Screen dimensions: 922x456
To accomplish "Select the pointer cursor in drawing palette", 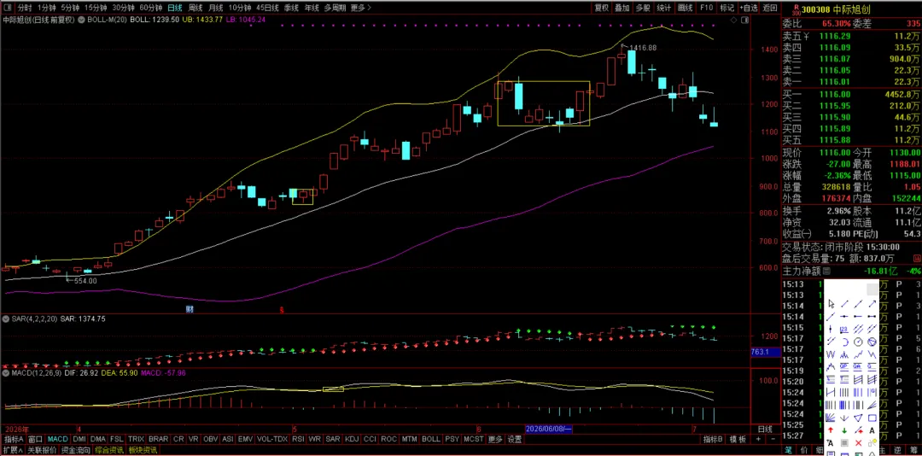I will (x=831, y=304).
